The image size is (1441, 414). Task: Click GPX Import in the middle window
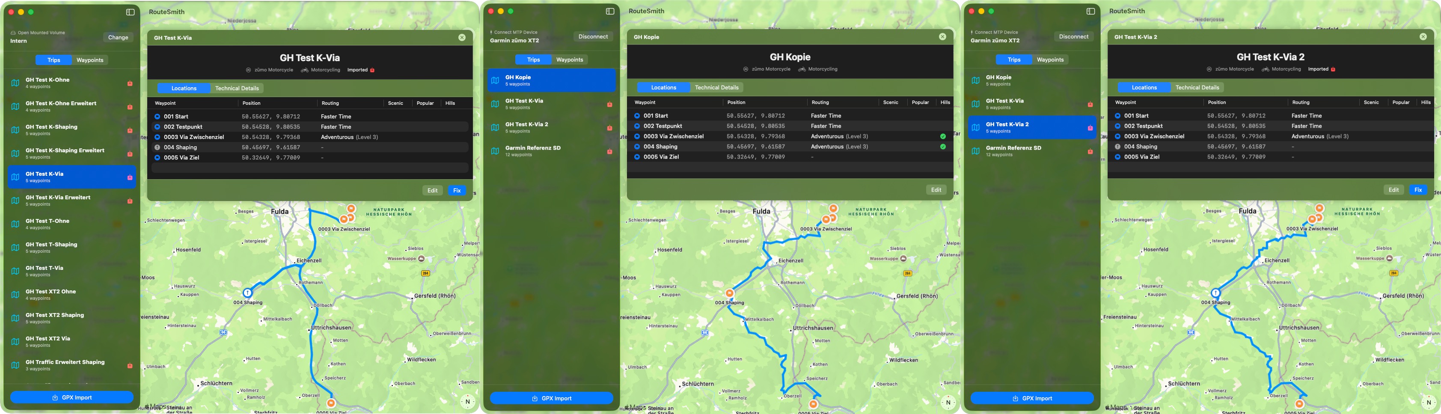pyautogui.click(x=552, y=398)
